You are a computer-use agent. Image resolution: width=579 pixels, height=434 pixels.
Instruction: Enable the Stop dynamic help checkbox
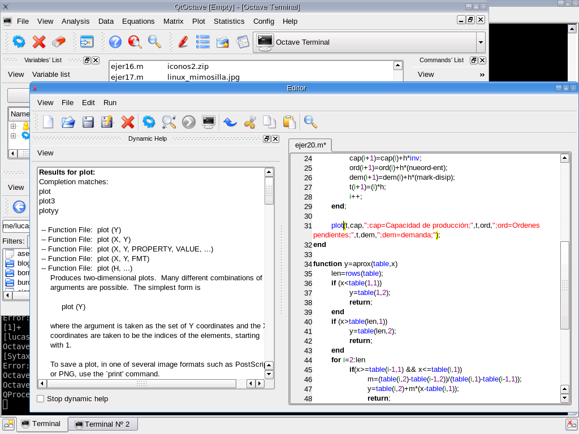pos(41,399)
